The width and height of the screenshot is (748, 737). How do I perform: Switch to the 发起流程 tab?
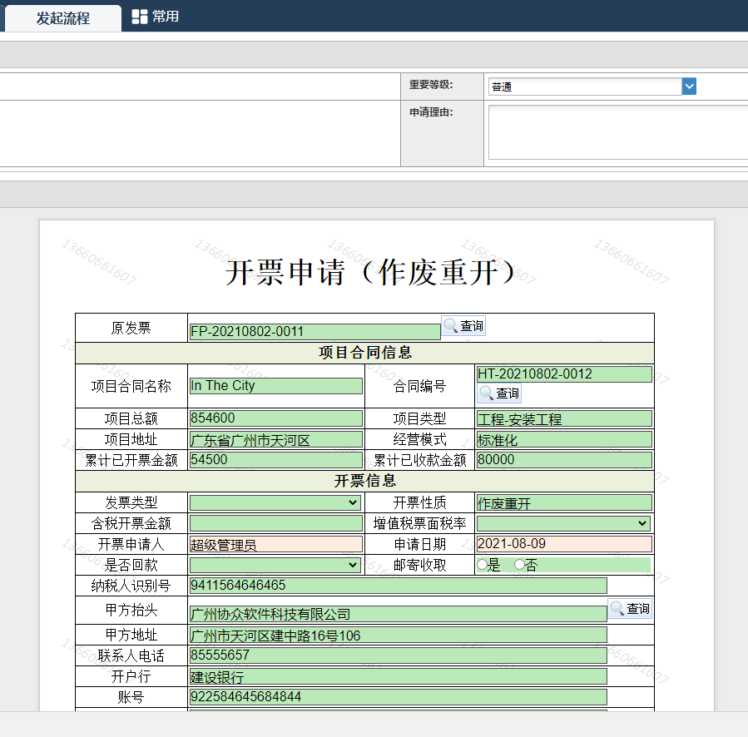click(x=63, y=18)
